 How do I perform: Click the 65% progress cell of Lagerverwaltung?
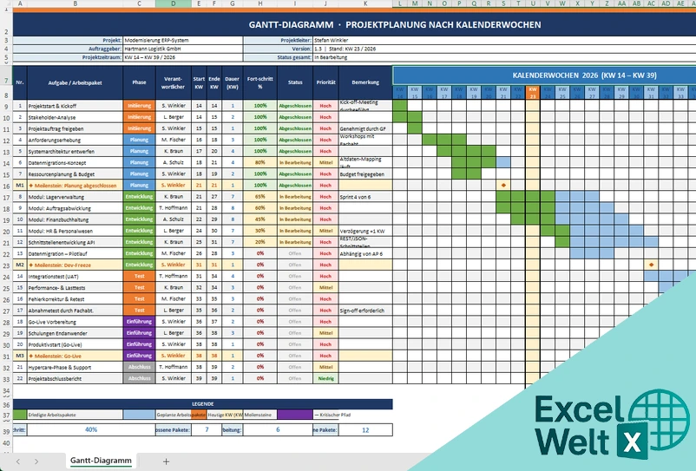tap(259, 197)
